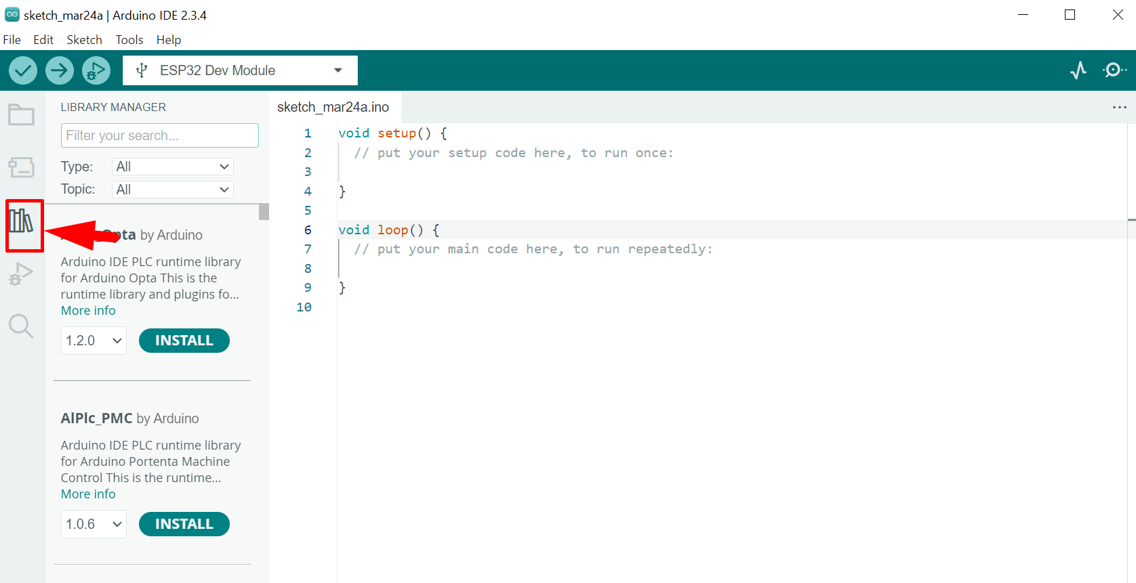Minimize the Arduino IDE window
The image size is (1136, 583).
(1023, 15)
